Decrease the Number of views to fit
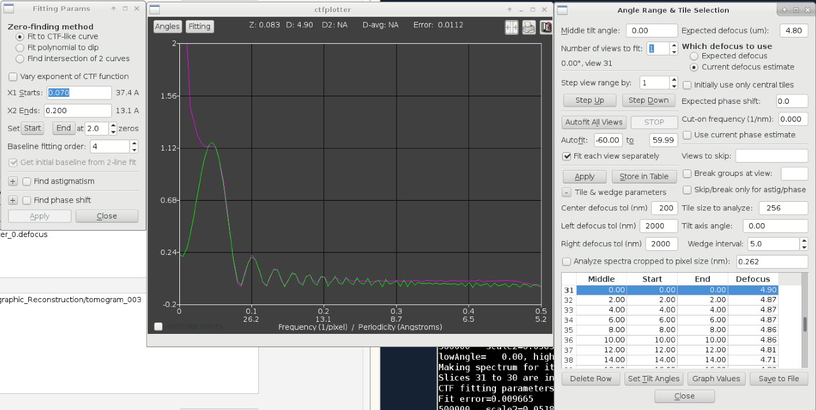This screenshot has height=410, width=816. pyautogui.click(x=674, y=52)
